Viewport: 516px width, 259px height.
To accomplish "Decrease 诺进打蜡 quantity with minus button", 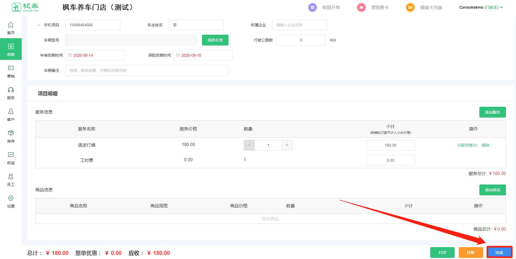I will pyautogui.click(x=249, y=145).
